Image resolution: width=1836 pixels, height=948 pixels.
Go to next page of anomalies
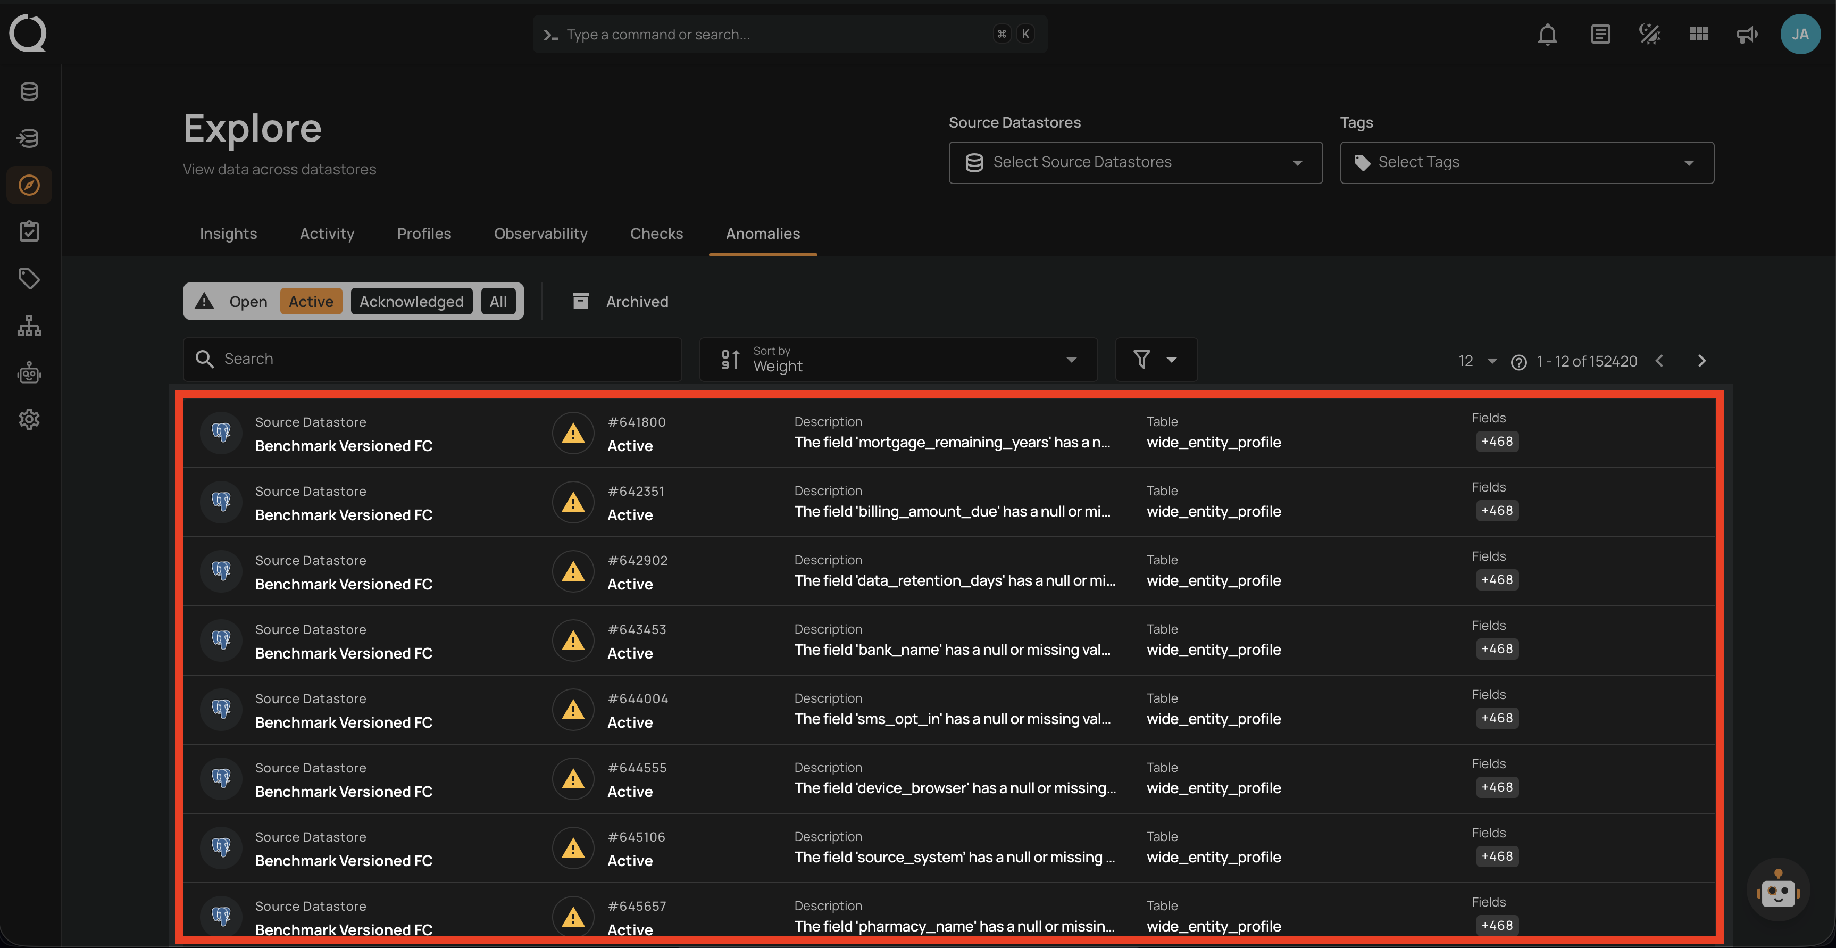[1701, 361]
